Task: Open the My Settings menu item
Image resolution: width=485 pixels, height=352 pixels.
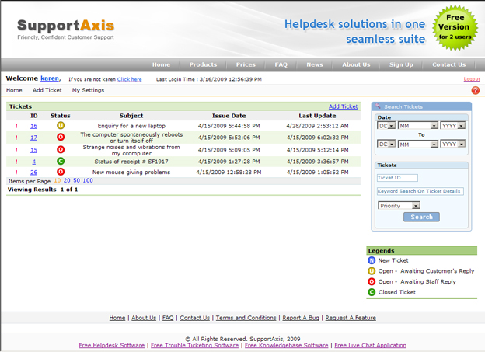Action: pos(88,90)
